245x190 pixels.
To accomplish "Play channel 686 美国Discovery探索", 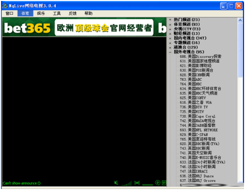I will coord(201,57).
